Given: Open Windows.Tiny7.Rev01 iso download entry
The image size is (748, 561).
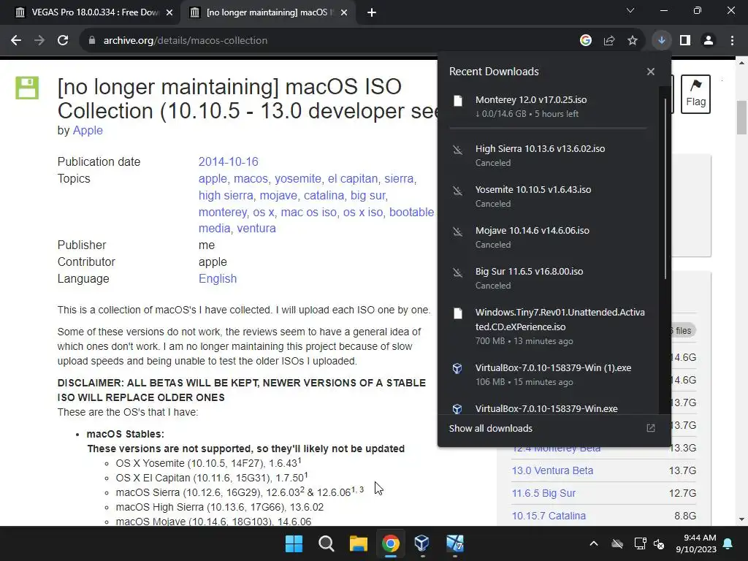Looking at the screenshot, I should pos(548,327).
